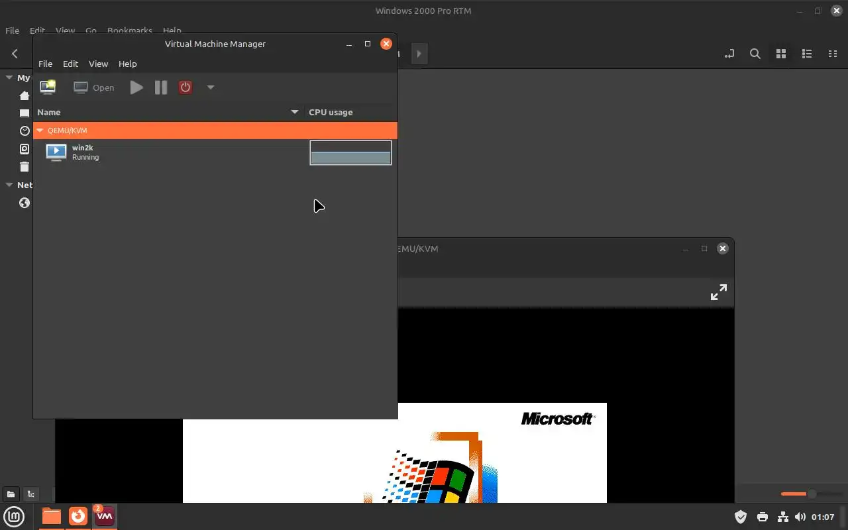
Task: Pause the win2k virtual machine
Action: (161, 87)
